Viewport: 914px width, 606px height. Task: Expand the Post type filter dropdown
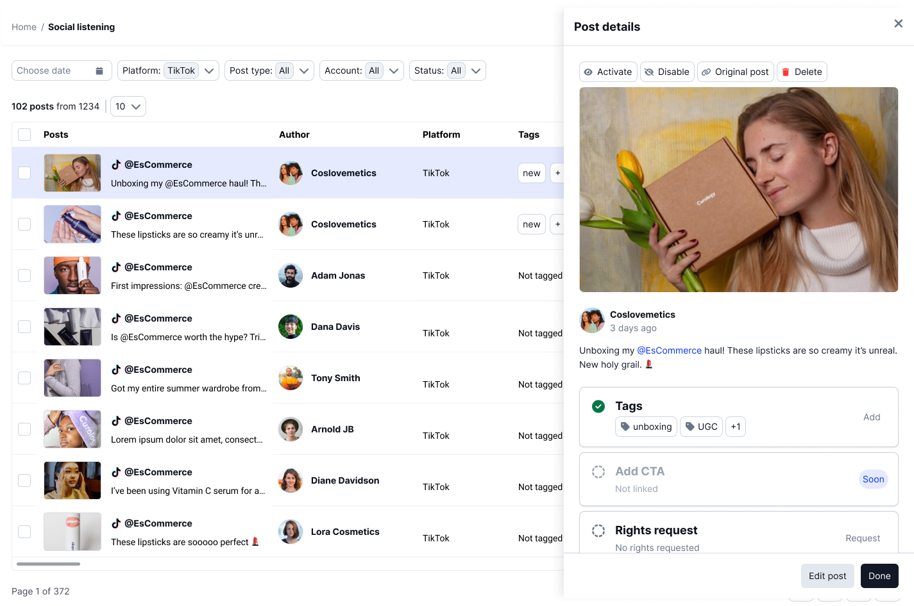269,70
